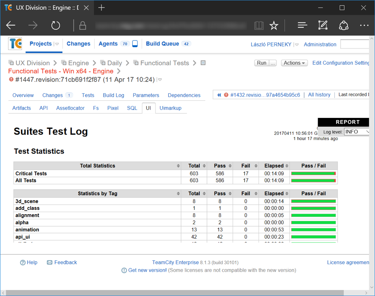Open Edit Configuration Settings link

click(x=341, y=63)
